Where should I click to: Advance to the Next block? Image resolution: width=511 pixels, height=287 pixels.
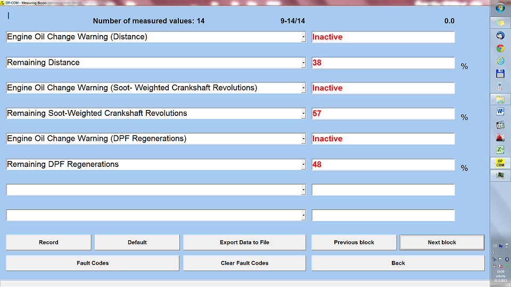point(442,242)
